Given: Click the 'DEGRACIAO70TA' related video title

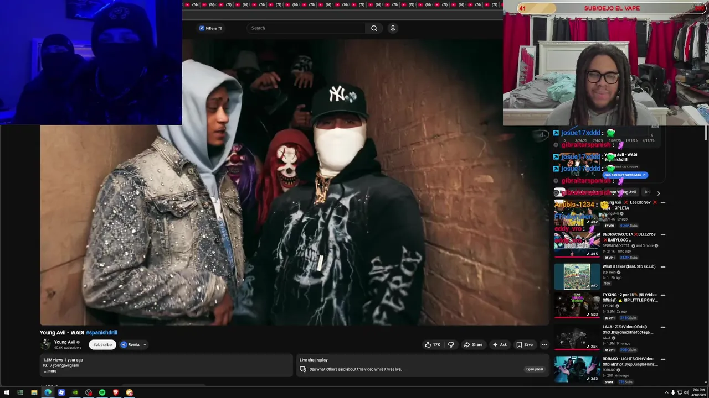Looking at the screenshot, I should pyautogui.click(x=628, y=237).
